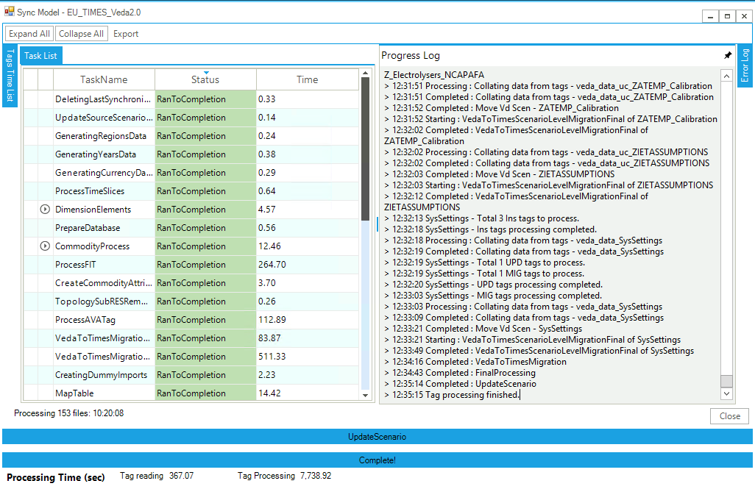Image resolution: width=755 pixels, height=489 pixels.
Task: Click the 'Processing 153 files: 10:20:08' status text
Action: pos(69,413)
